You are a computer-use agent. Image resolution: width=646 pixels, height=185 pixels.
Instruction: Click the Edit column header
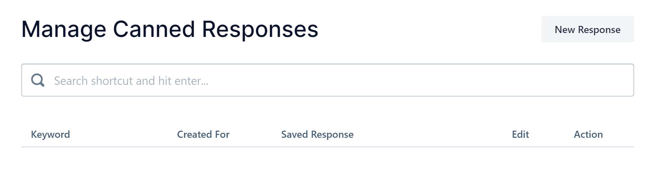point(520,135)
